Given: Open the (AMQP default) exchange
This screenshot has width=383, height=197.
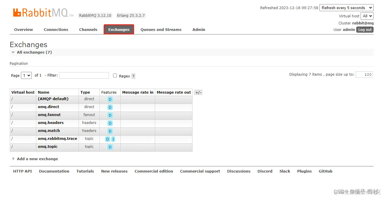Looking at the screenshot, I should [x=53, y=99].
